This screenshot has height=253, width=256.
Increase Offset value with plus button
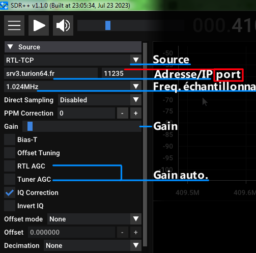[x=136, y=232]
